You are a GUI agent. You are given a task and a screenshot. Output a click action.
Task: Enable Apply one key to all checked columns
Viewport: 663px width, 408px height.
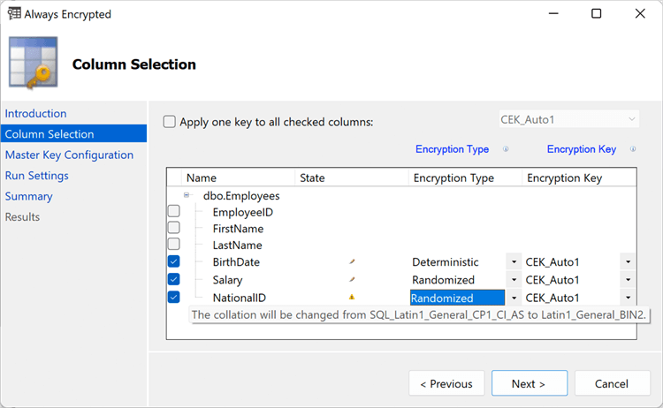pos(170,122)
